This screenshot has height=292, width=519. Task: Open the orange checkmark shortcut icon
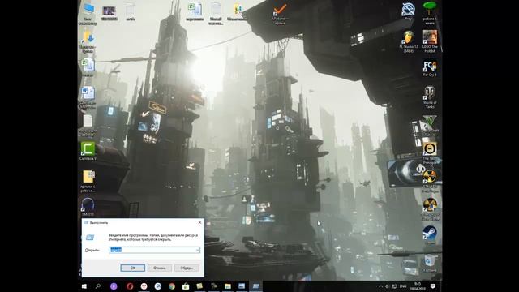click(x=280, y=14)
